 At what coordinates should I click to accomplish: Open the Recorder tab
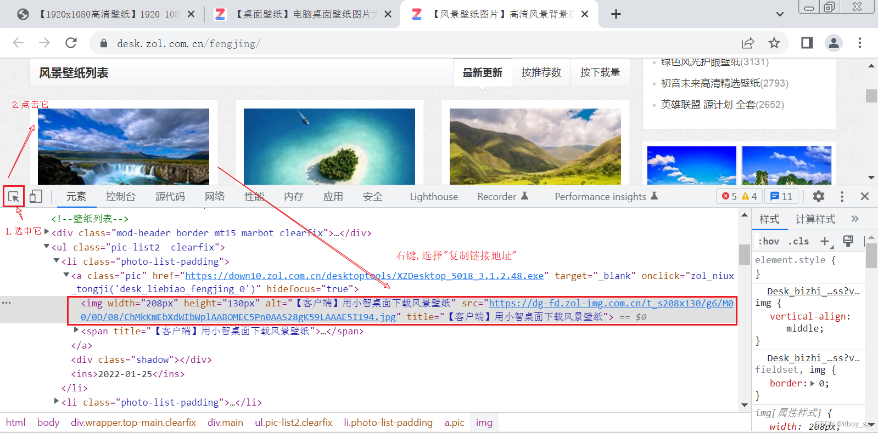coord(502,196)
